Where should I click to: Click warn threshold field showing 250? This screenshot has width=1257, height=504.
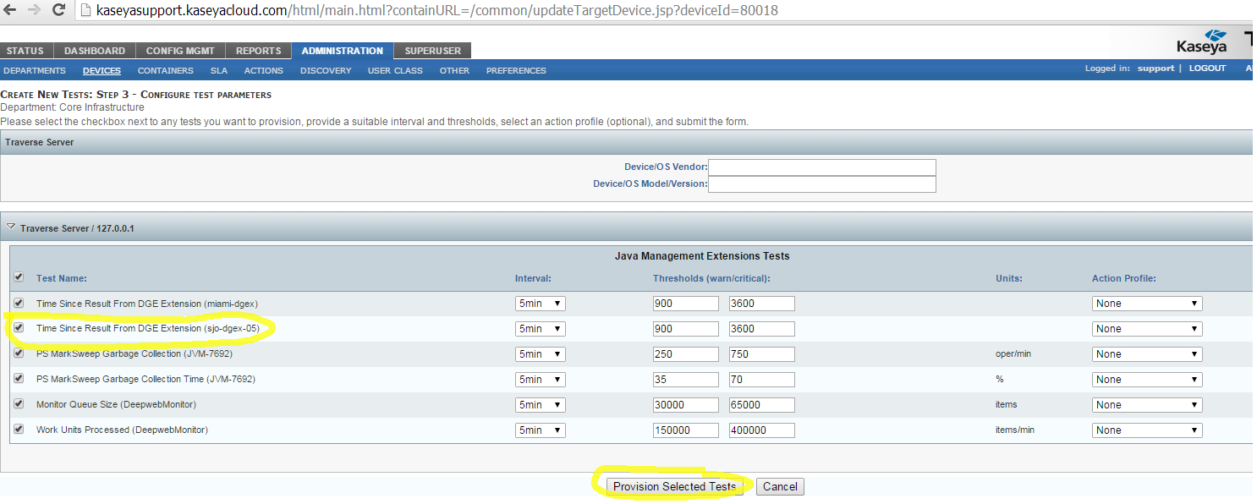pos(686,354)
